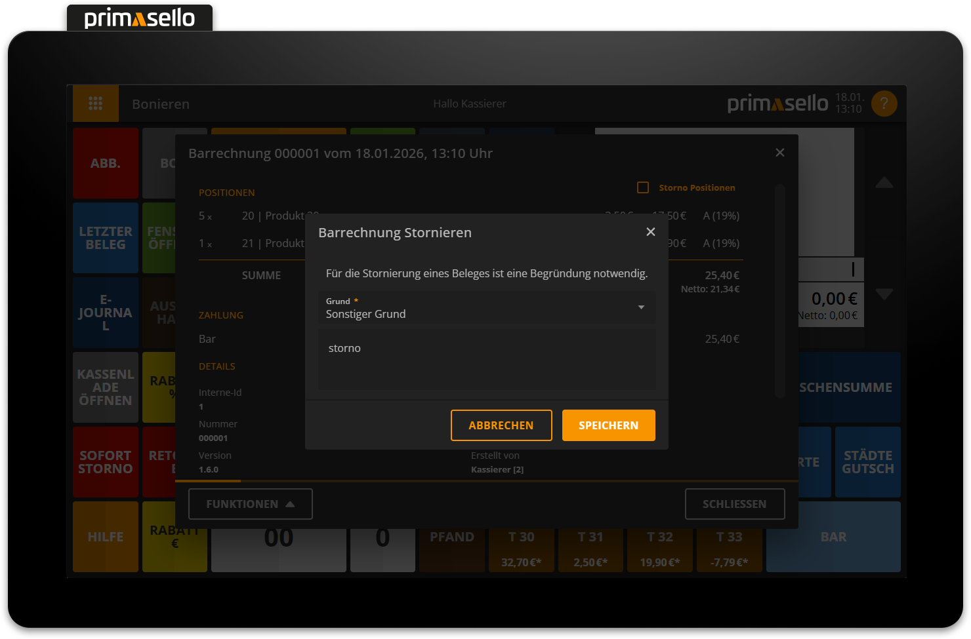
Task: Enable the Storno Positionen checkbox
Action: coord(643,187)
